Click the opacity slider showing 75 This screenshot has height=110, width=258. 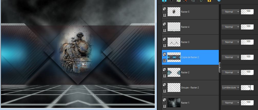click(247, 88)
